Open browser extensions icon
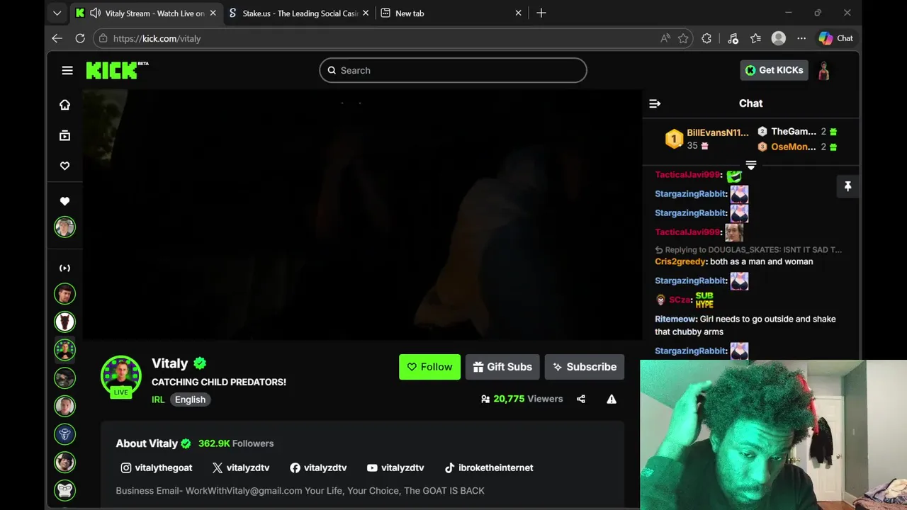Screen dimensions: 907x510 [x=706, y=38]
